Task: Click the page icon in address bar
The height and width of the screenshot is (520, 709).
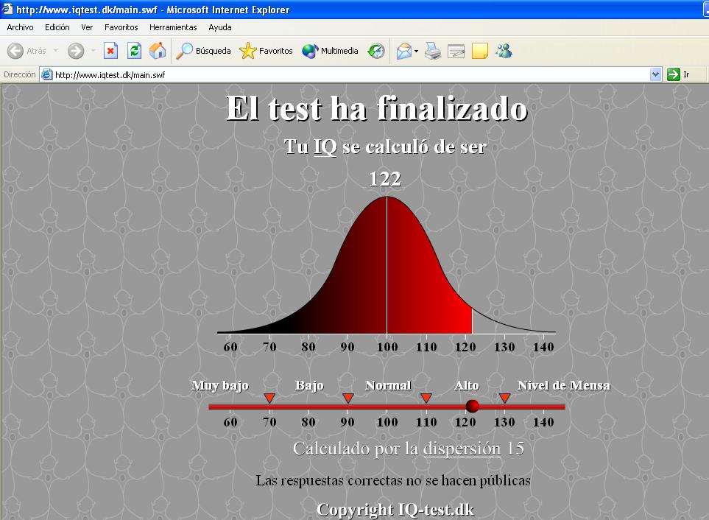Action: [46, 74]
